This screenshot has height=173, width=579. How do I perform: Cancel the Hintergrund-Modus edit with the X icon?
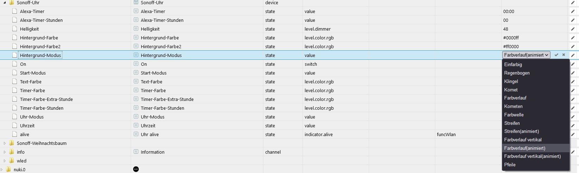click(x=564, y=55)
